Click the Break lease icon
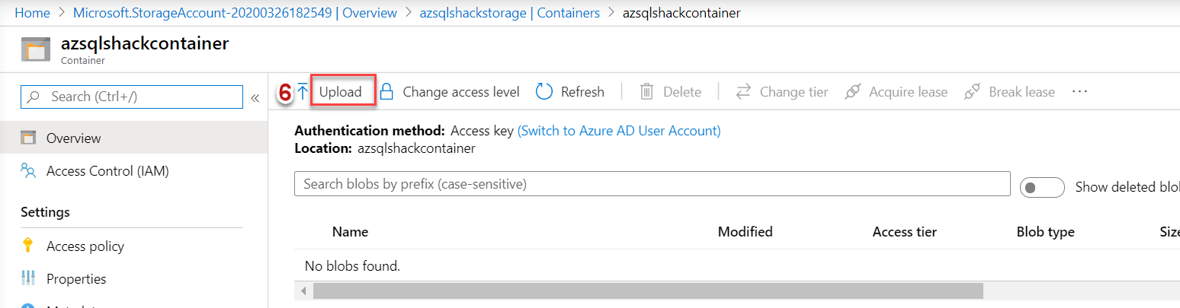 972,92
